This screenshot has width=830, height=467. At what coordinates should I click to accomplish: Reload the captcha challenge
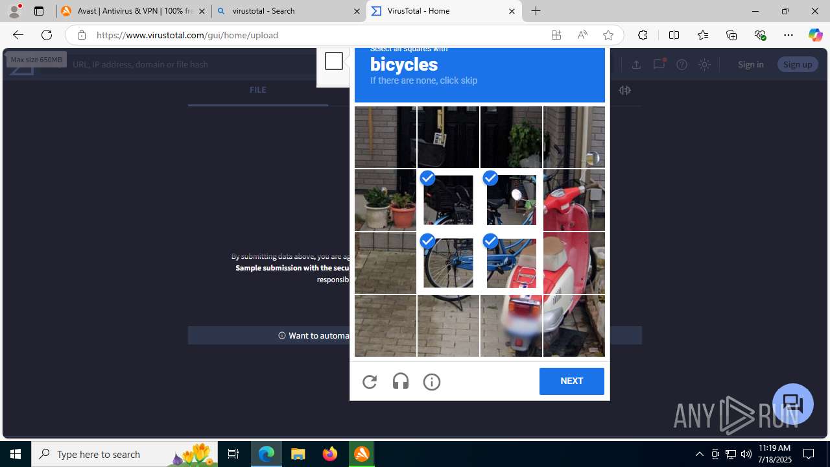pos(370,381)
